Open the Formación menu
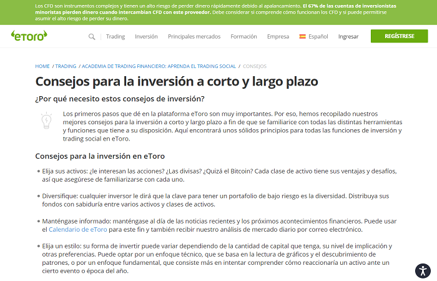Screen dimensions: 437x281 point(244,36)
